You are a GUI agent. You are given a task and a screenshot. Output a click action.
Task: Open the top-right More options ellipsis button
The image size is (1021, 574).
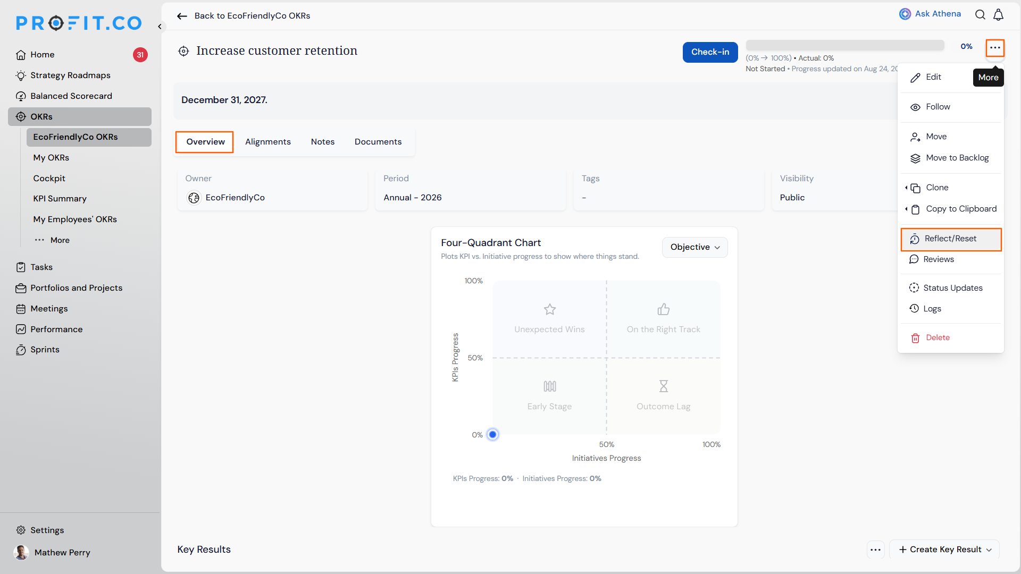[x=995, y=48]
